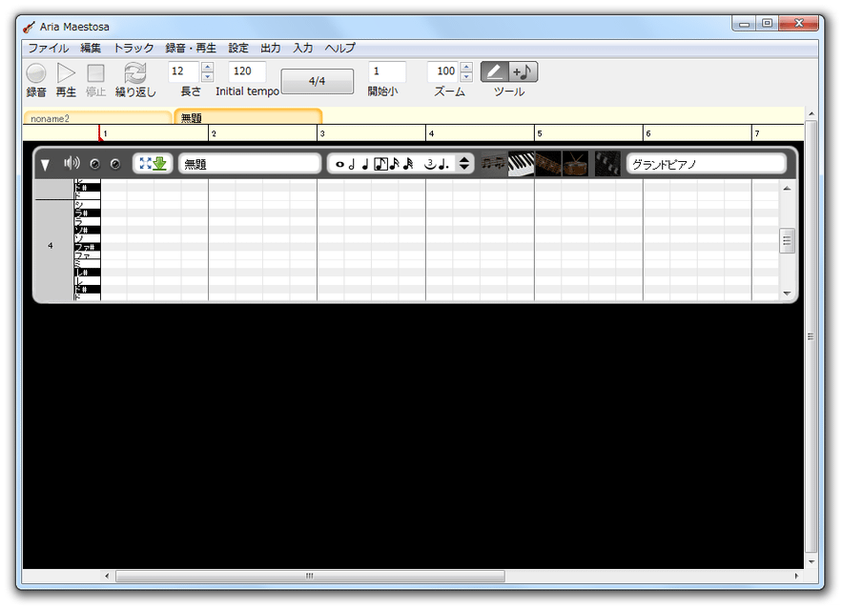842x608 pixels.
Task: Click the 4/4 time signature button
Action: click(317, 81)
